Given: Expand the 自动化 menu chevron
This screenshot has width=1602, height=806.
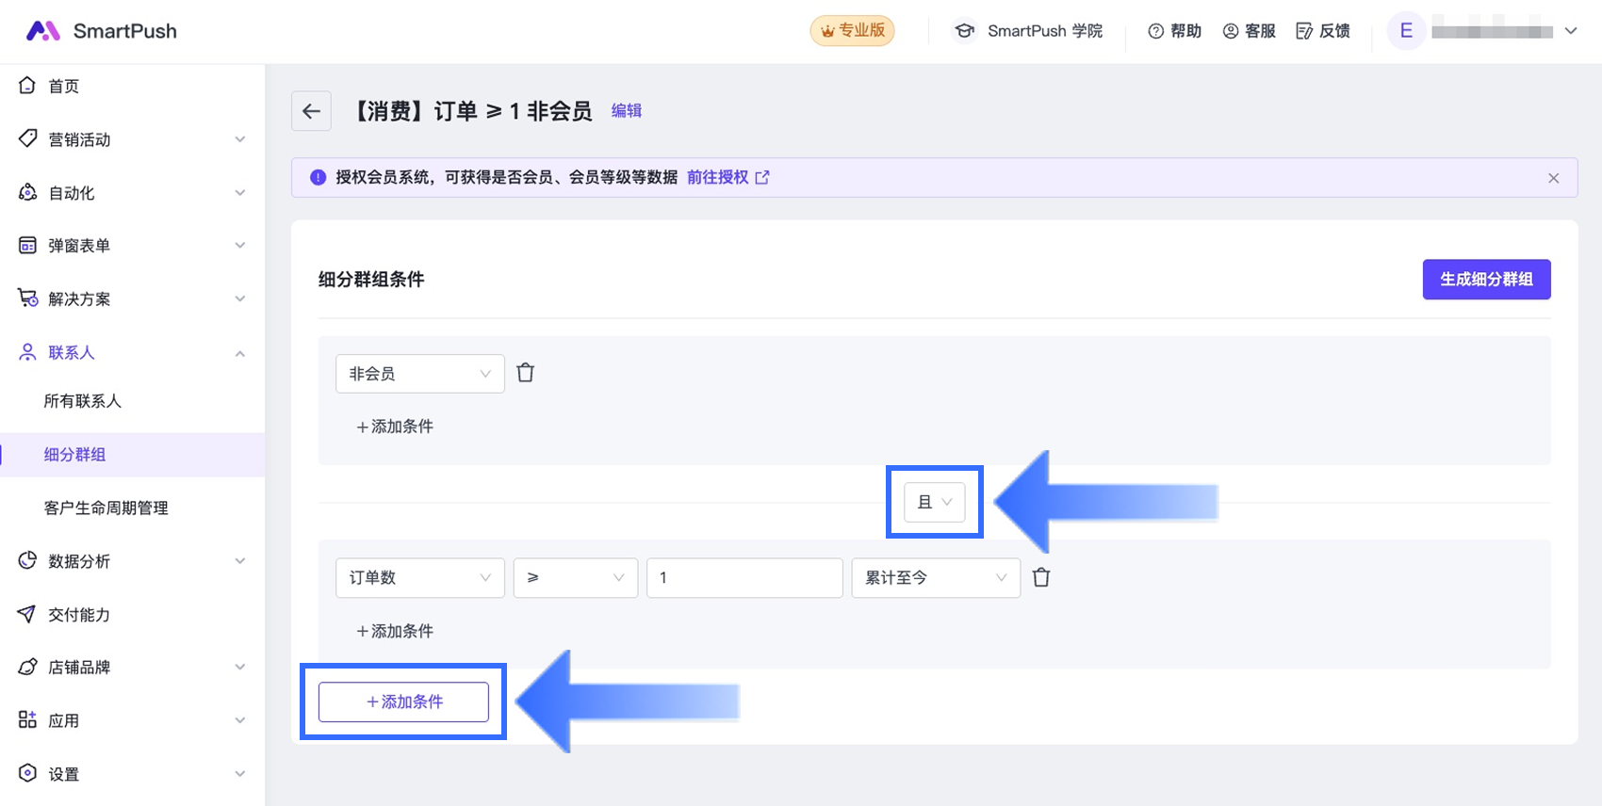Looking at the screenshot, I should tap(240, 193).
